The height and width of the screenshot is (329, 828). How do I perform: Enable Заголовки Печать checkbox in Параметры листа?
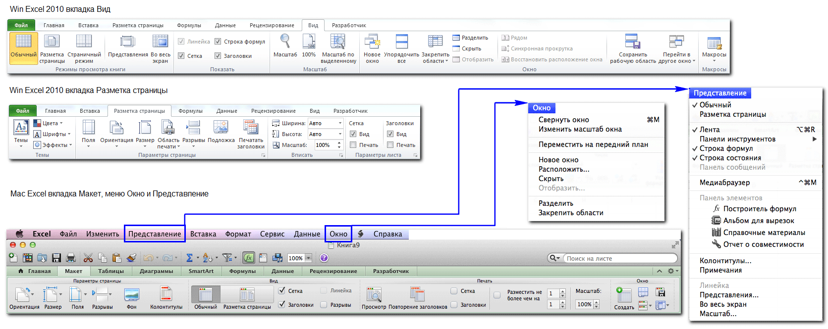(390, 145)
